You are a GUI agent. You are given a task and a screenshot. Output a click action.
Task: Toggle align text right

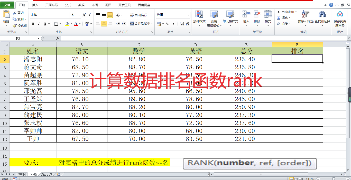pyautogui.click(x=110, y=24)
